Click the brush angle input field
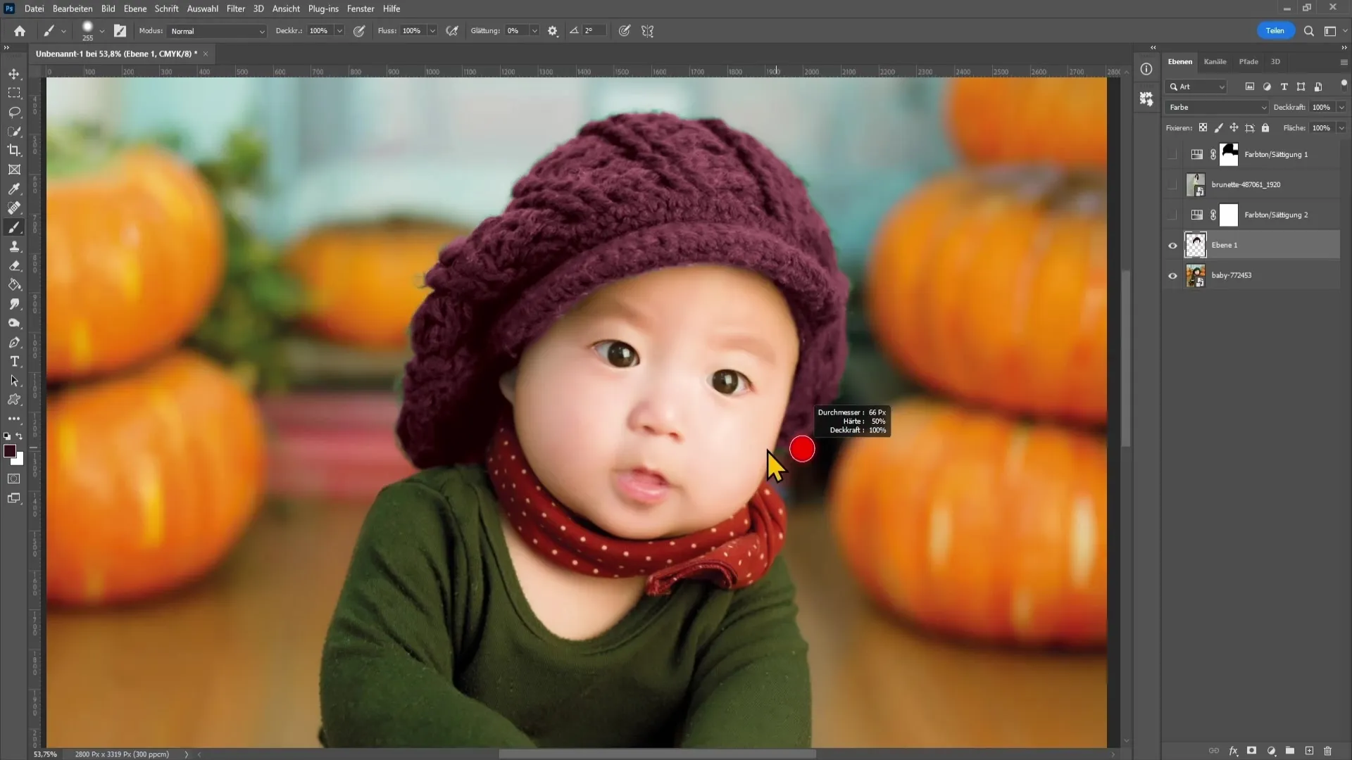1352x760 pixels. click(x=594, y=31)
